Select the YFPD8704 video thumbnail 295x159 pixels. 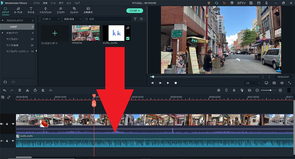[86, 33]
